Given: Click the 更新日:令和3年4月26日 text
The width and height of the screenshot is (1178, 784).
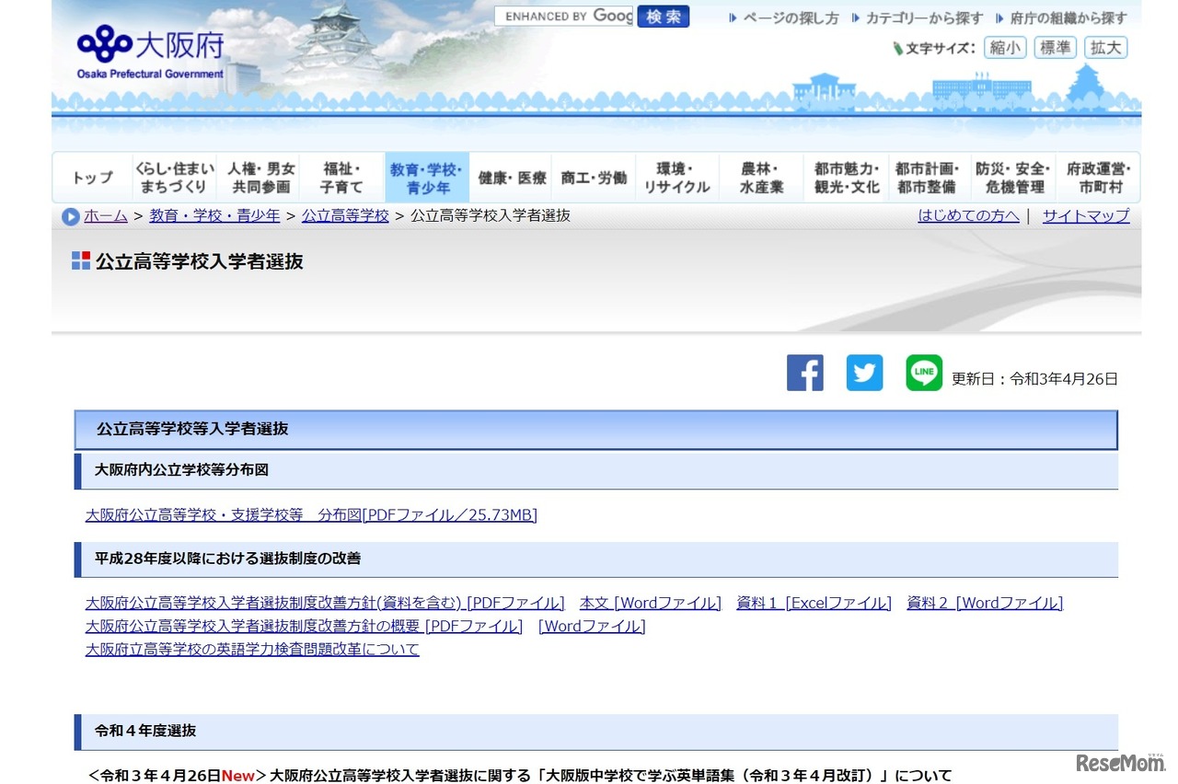Looking at the screenshot, I should 1034,378.
